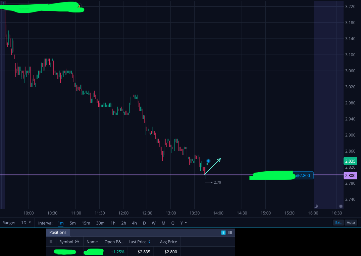
Task: Click the moon after-hours session icon
Action: coord(316,206)
